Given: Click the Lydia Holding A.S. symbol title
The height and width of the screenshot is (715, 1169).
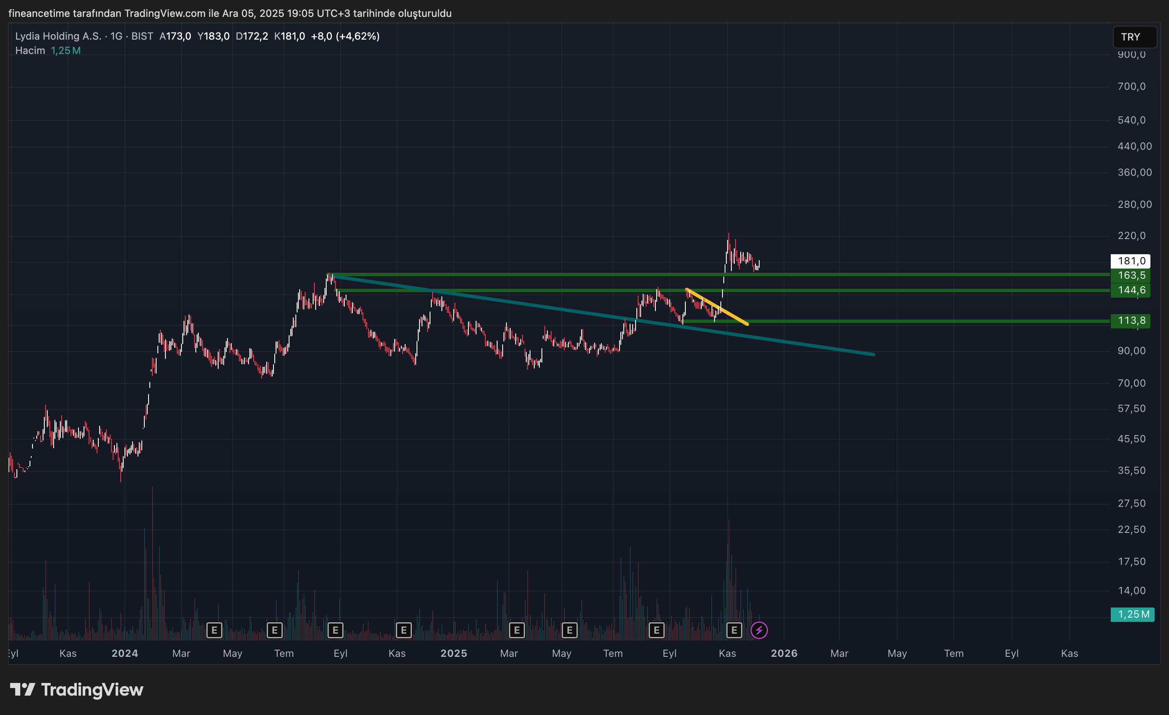Looking at the screenshot, I should [58, 36].
